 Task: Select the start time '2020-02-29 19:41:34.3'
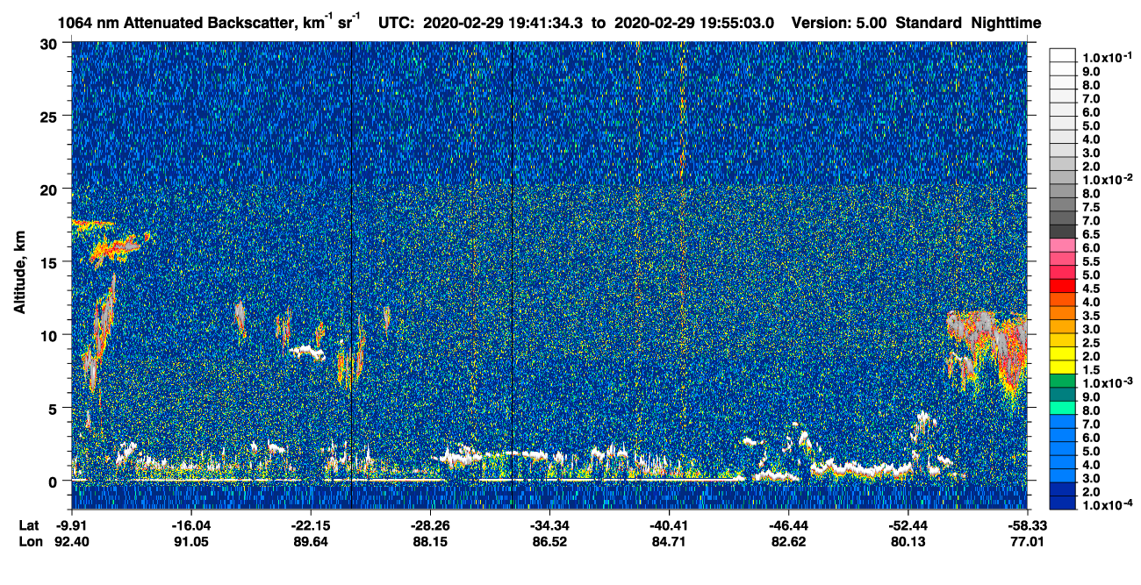[x=502, y=23]
